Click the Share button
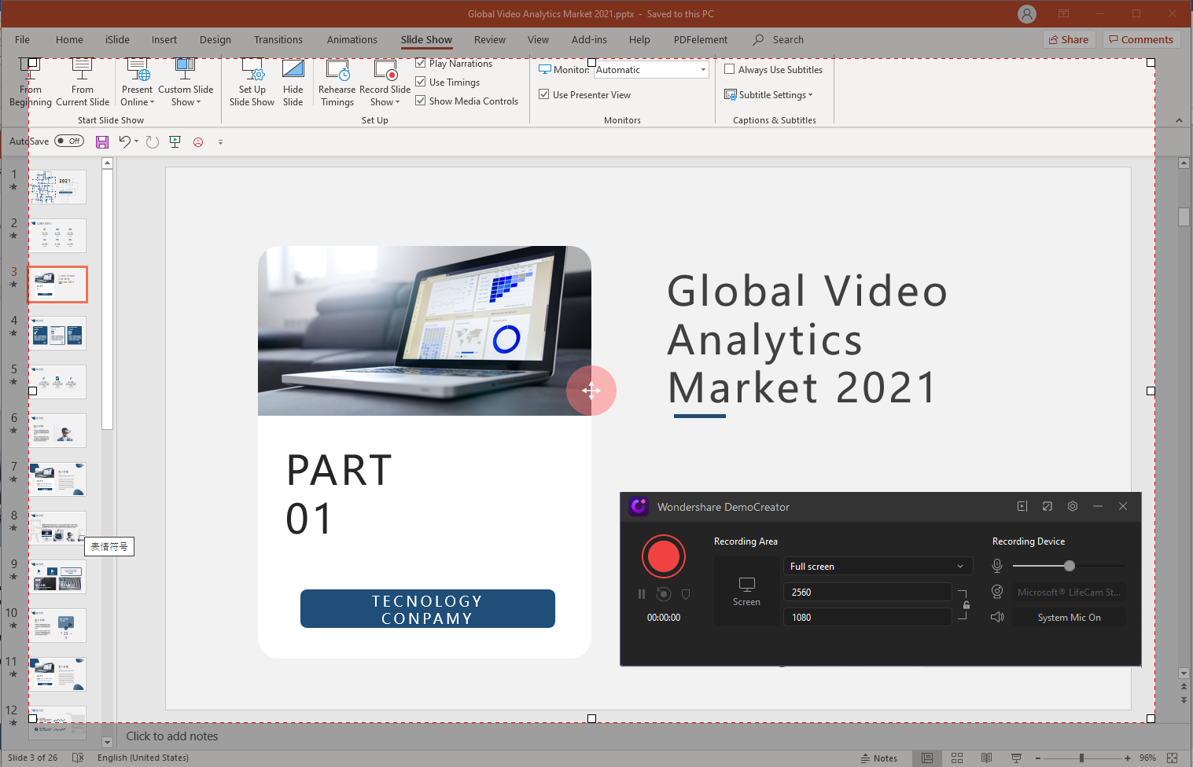This screenshot has height=767, width=1193. point(1069,40)
